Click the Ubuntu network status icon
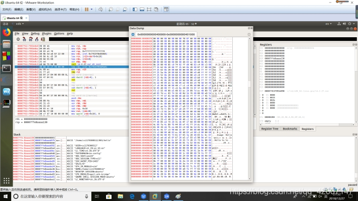 point(339,24)
